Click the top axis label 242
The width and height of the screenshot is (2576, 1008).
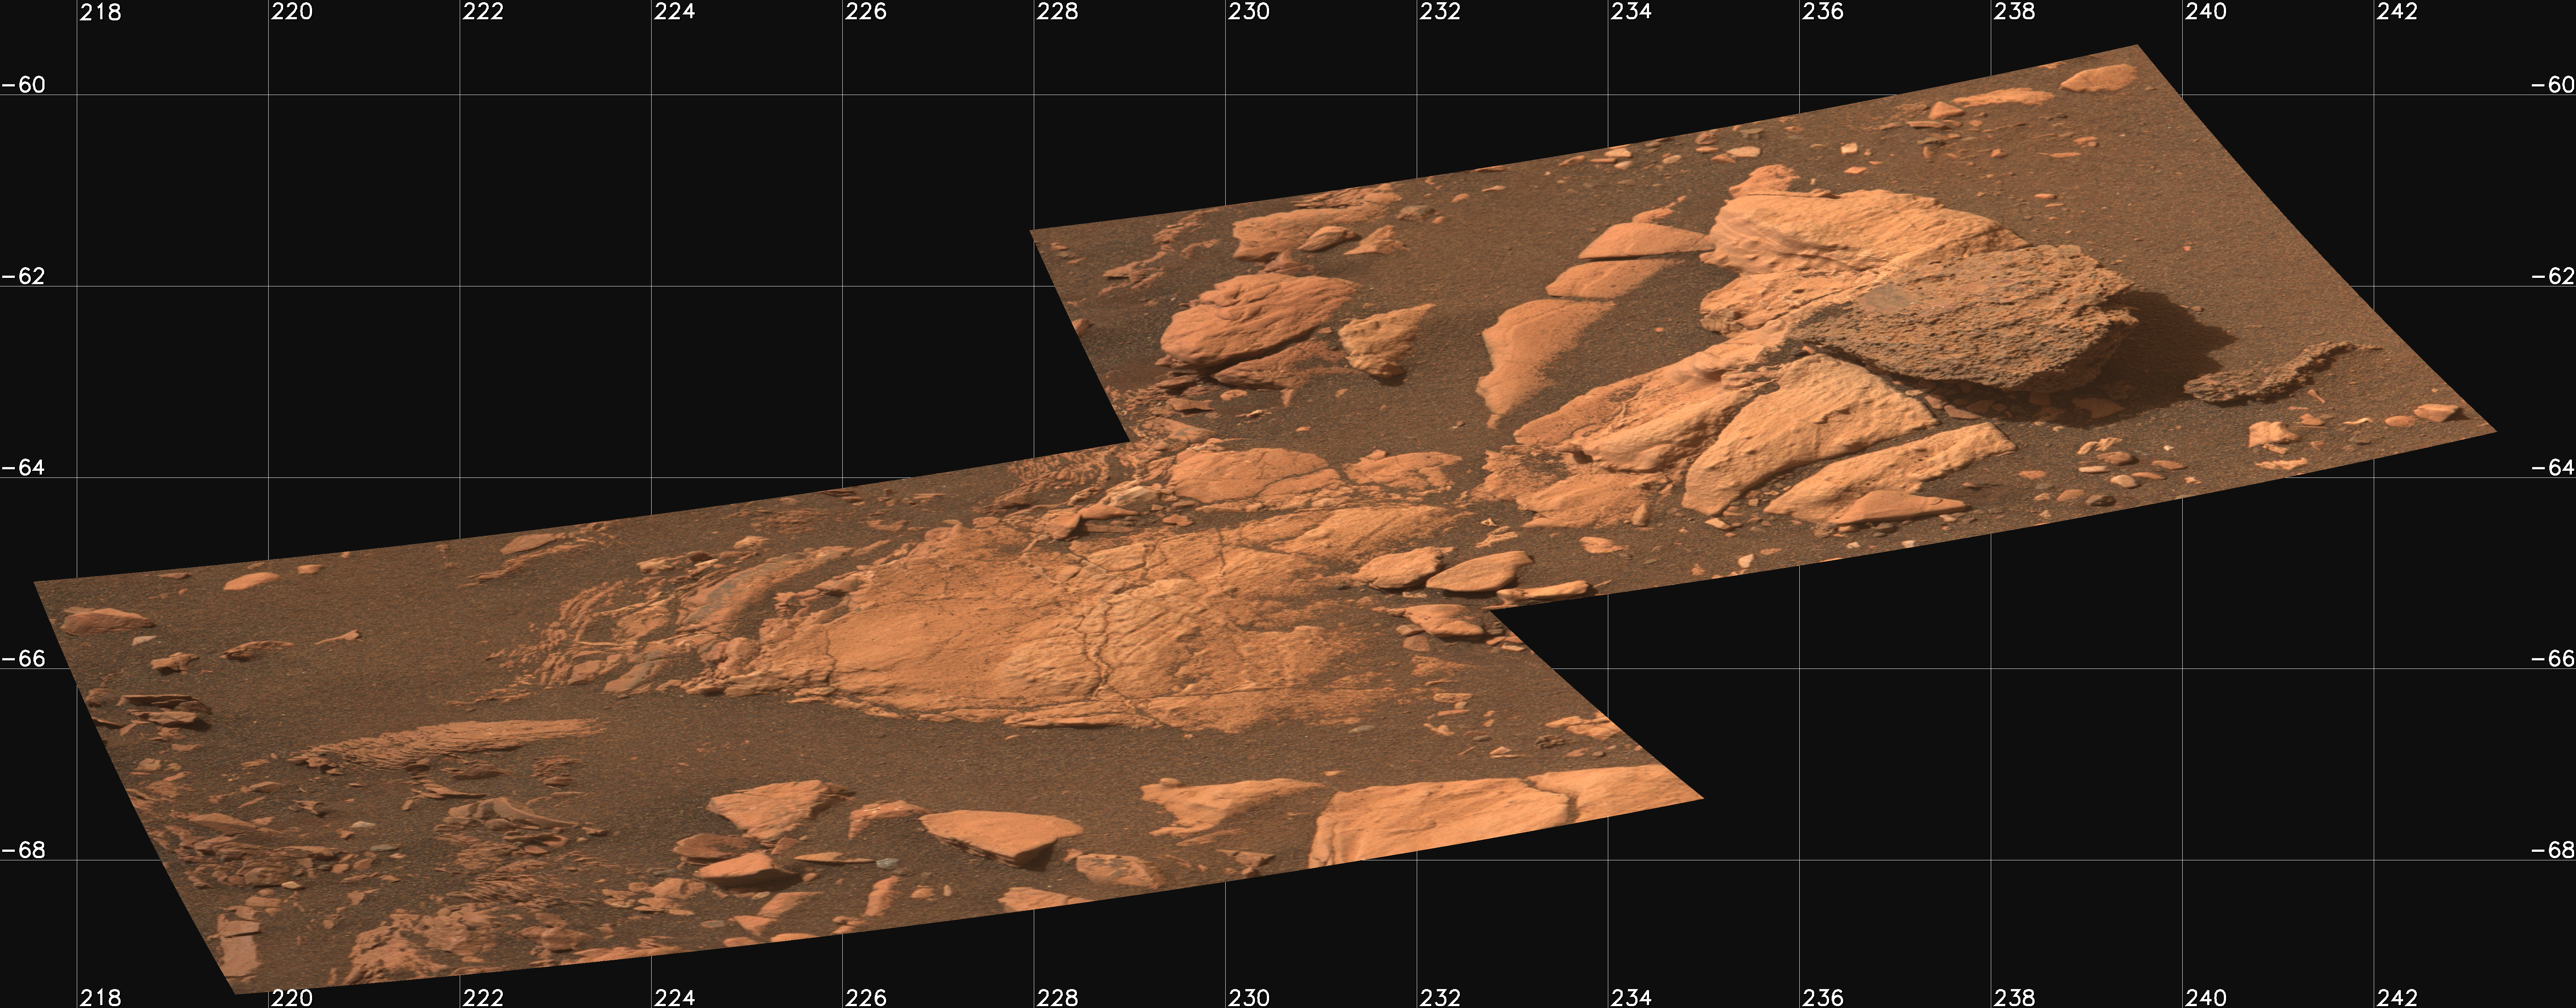pos(2397,12)
